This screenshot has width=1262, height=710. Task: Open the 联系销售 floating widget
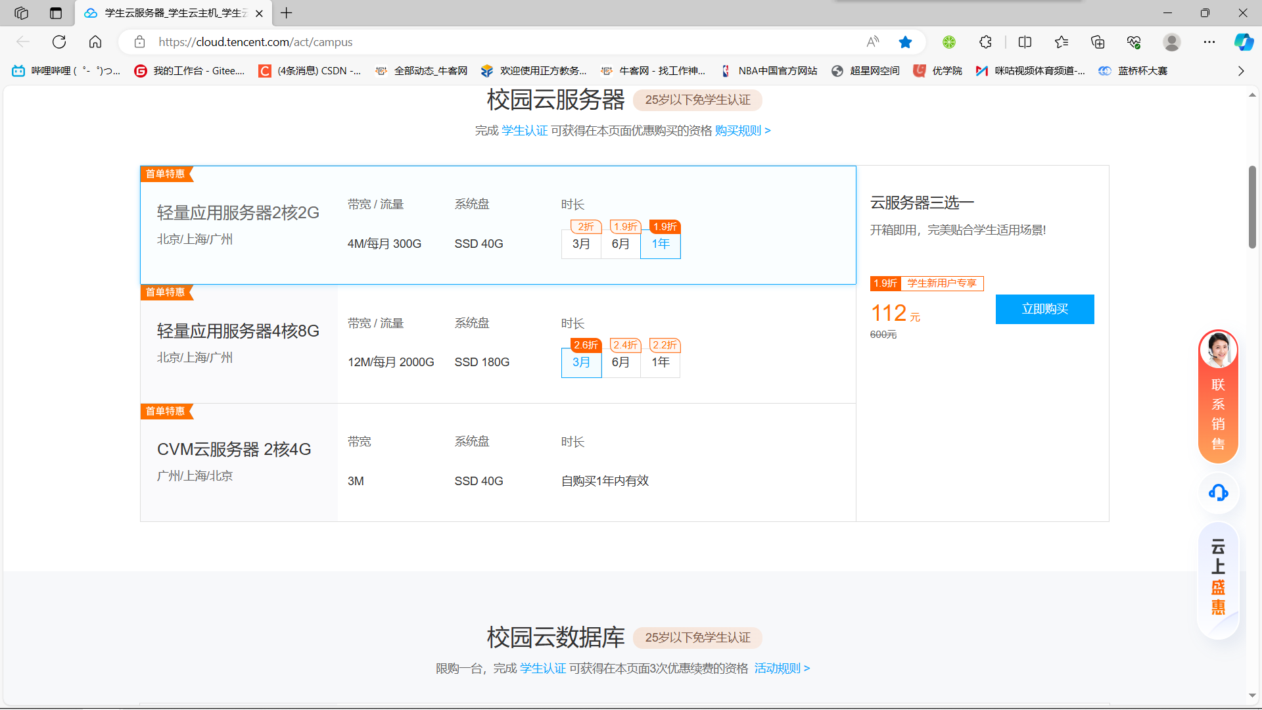[1218, 396]
